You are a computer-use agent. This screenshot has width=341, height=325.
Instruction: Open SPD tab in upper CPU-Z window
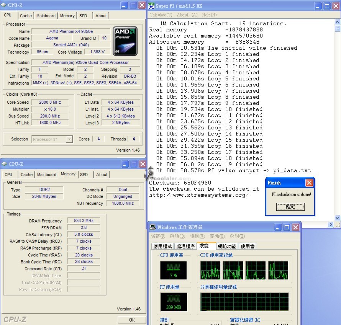[83, 16]
